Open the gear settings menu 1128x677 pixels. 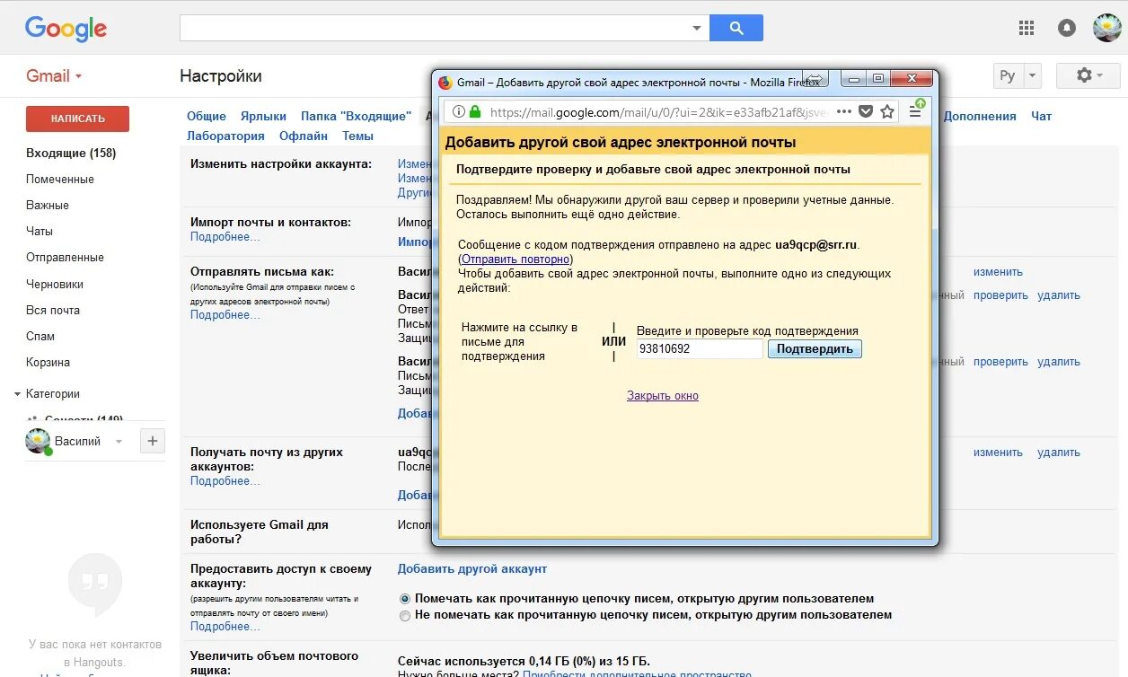[1088, 75]
